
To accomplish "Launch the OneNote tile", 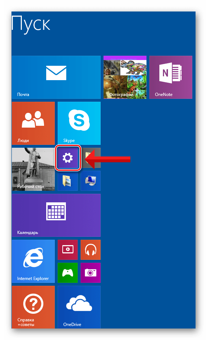I will pyautogui.click(x=171, y=77).
